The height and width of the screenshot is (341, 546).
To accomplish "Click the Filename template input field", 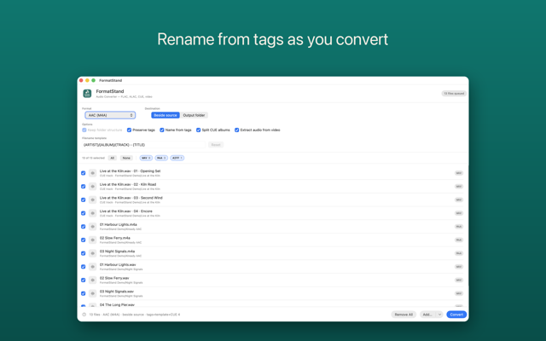I will coord(143,145).
